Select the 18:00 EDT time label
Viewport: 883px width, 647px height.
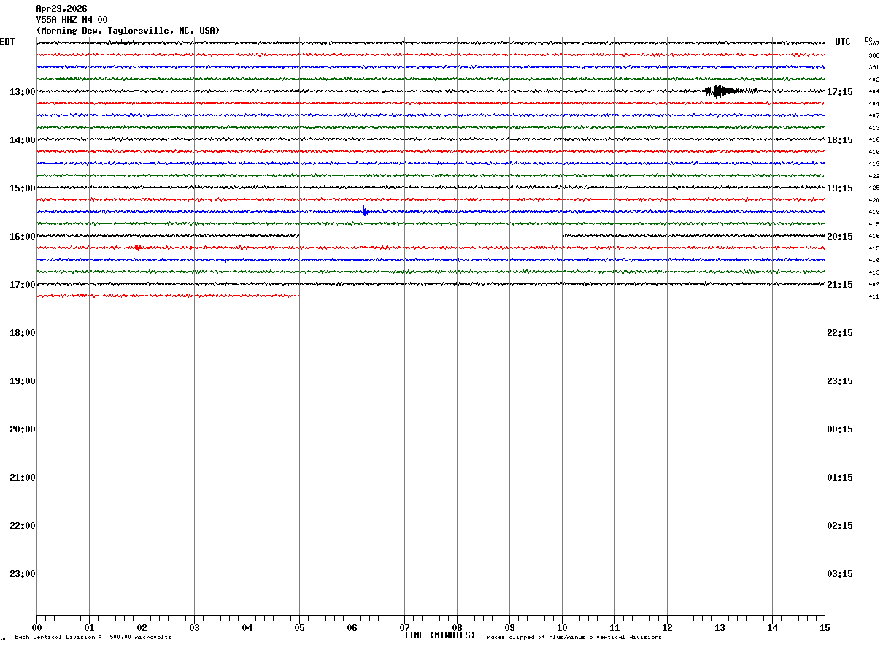23,333
